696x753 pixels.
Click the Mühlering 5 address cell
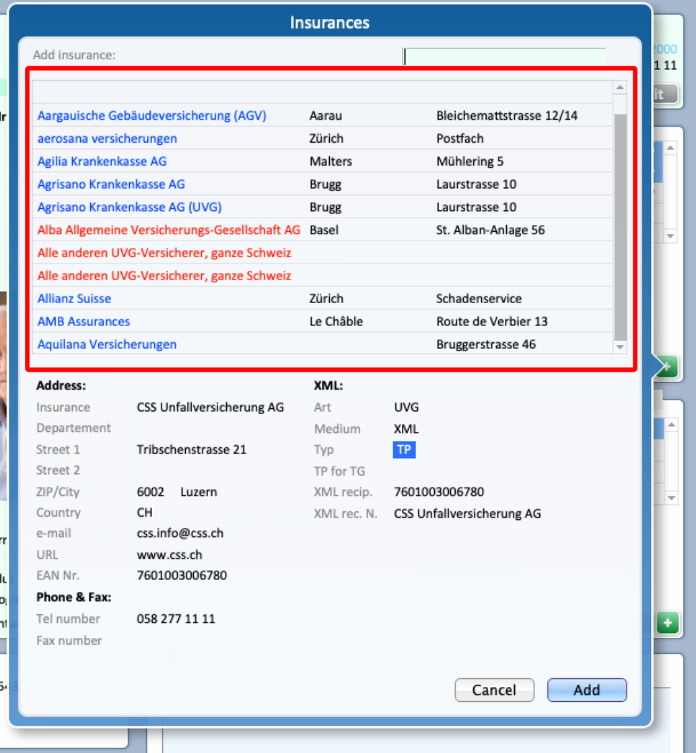pos(470,162)
